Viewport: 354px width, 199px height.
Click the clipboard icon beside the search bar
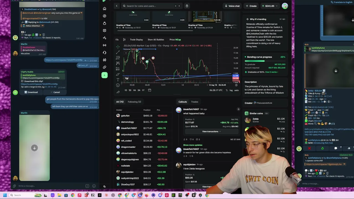187,6
